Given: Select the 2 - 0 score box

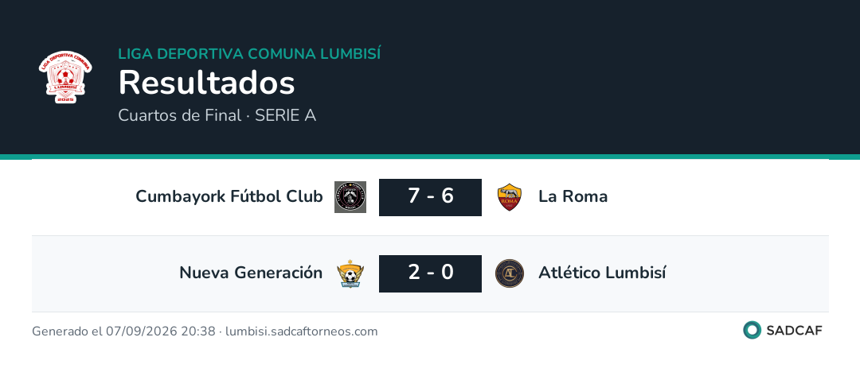Looking at the screenshot, I should pyautogui.click(x=431, y=273).
